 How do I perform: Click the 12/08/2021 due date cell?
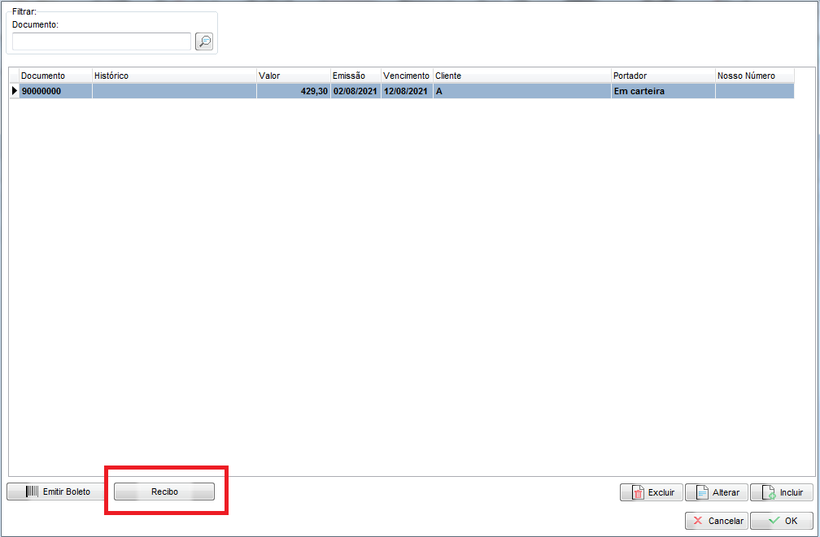point(406,91)
